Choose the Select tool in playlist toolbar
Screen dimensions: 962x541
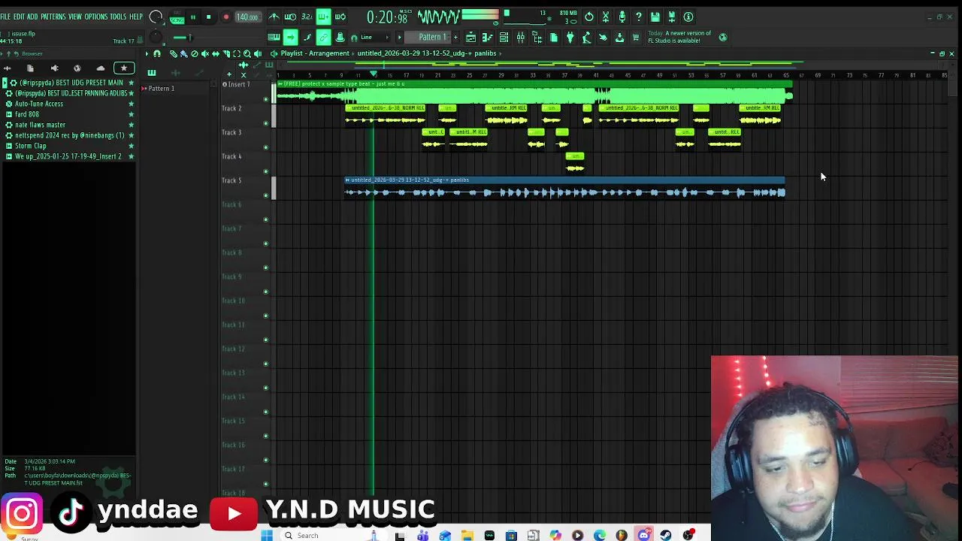click(x=237, y=53)
